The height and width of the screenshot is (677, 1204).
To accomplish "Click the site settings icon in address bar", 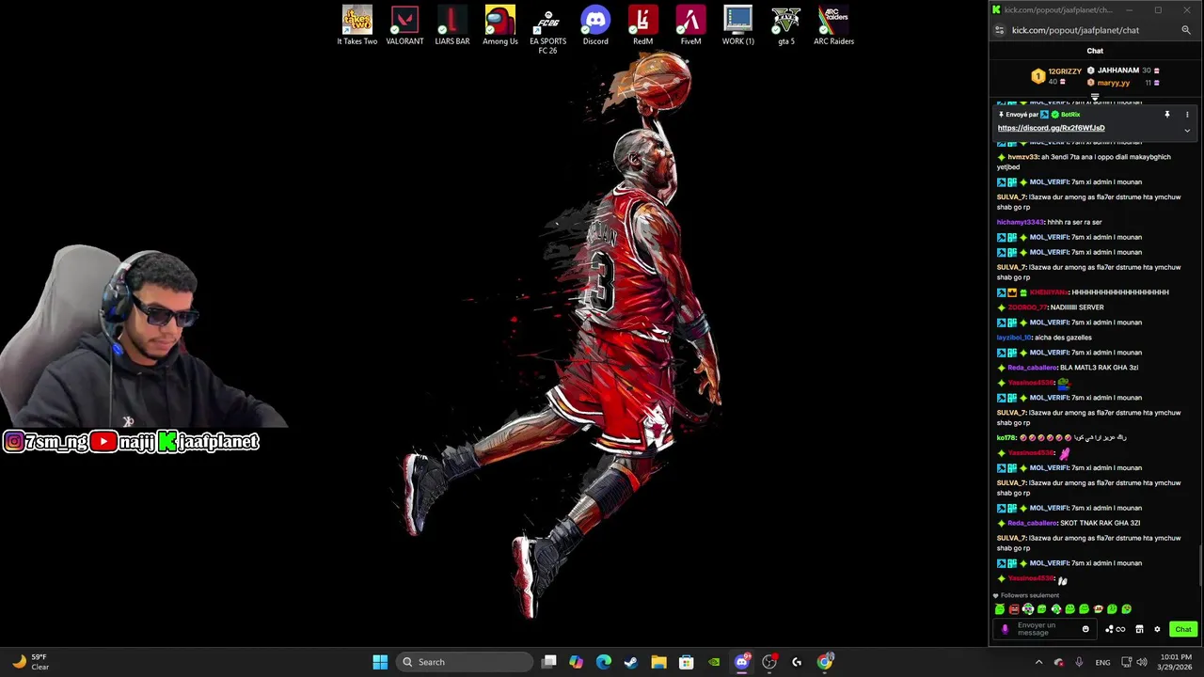I will click(1000, 30).
